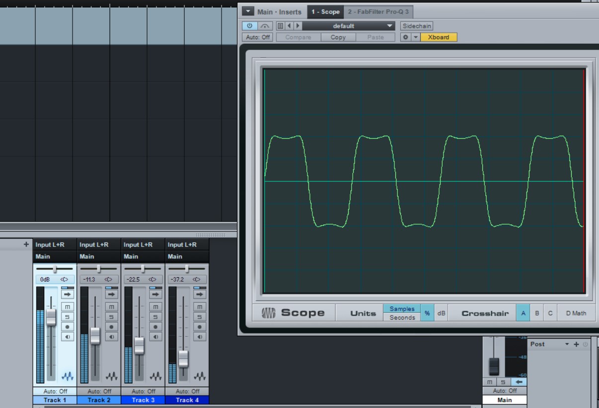Select crosshair channel A

(x=523, y=313)
